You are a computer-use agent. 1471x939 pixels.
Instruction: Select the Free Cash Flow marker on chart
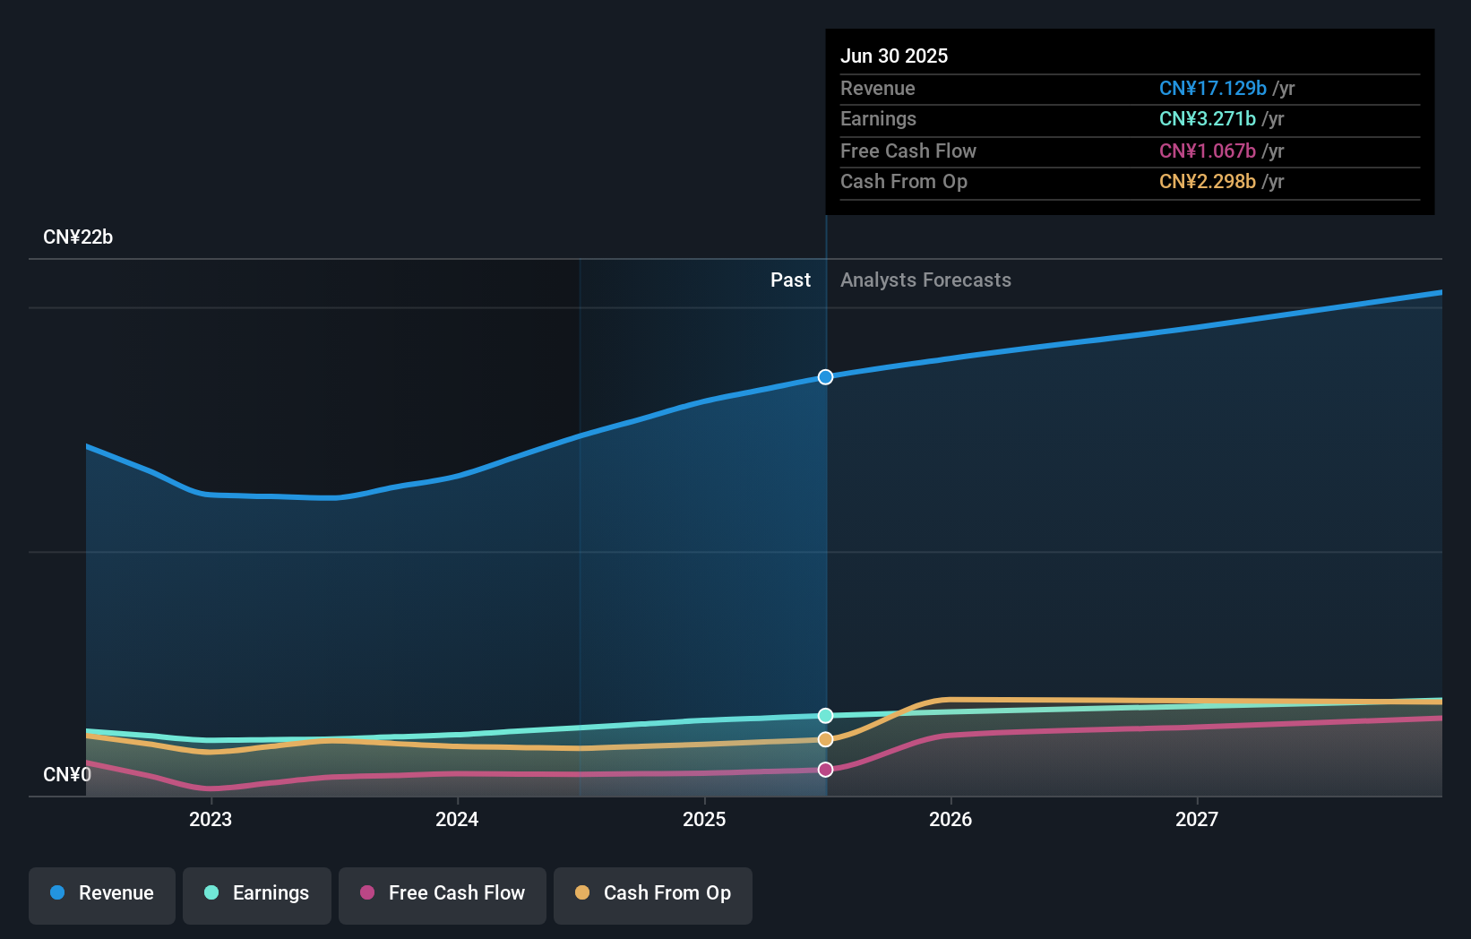tap(825, 769)
